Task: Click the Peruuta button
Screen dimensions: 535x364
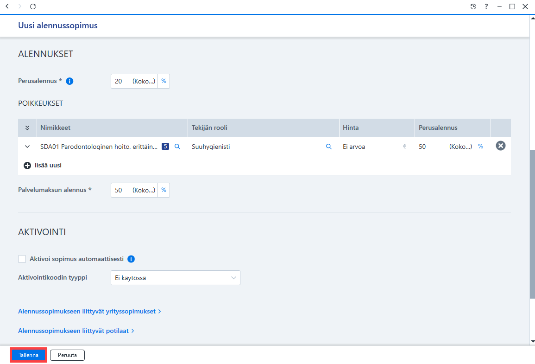Action: point(67,355)
